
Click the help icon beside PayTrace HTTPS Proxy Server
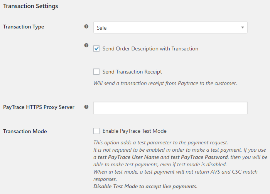point(86,107)
